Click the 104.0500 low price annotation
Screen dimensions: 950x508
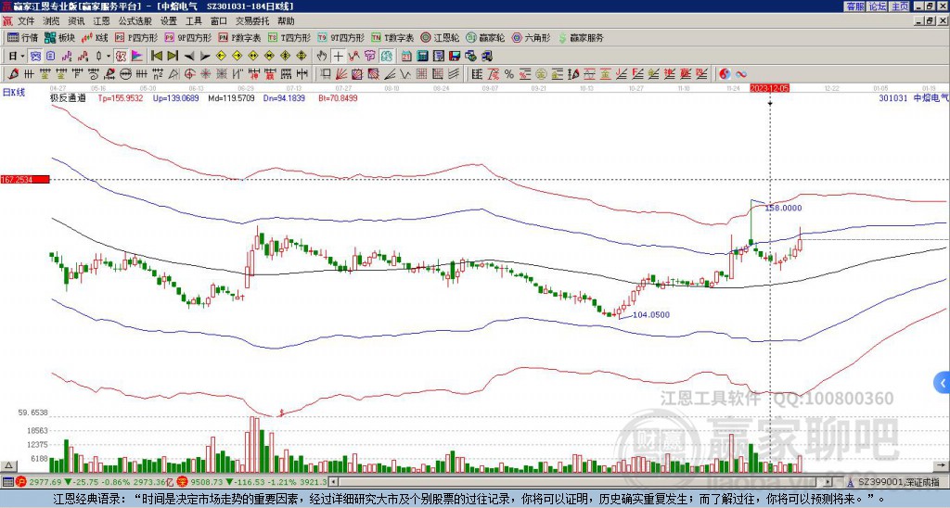(x=651, y=315)
